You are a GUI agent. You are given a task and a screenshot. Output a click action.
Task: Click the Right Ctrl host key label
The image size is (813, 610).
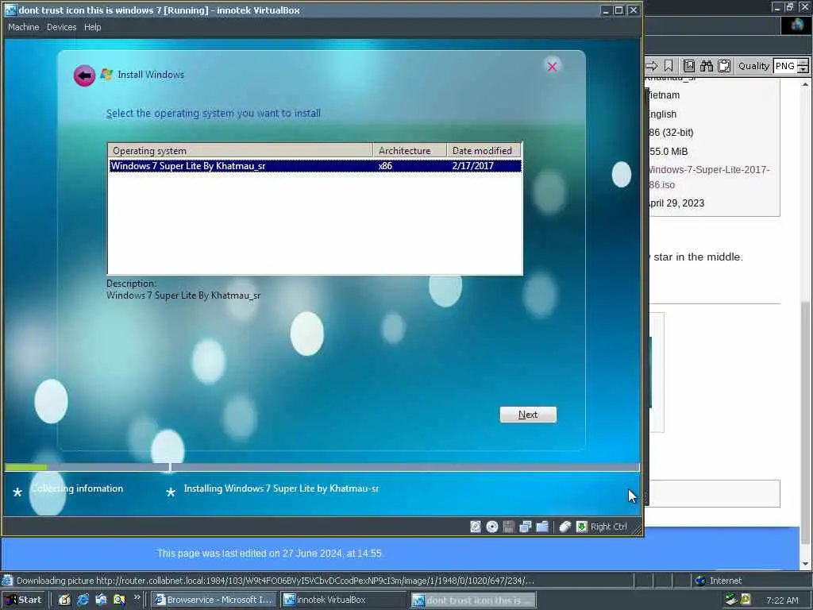[609, 527]
